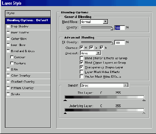This screenshot has height=134, width=156.
Task: Open the Blend Mode dropdown
Action: (94, 22)
